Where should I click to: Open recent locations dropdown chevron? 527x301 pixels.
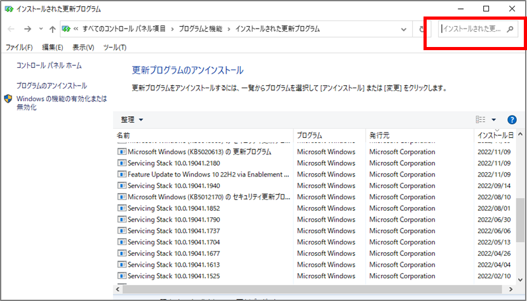click(x=41, y=29)
